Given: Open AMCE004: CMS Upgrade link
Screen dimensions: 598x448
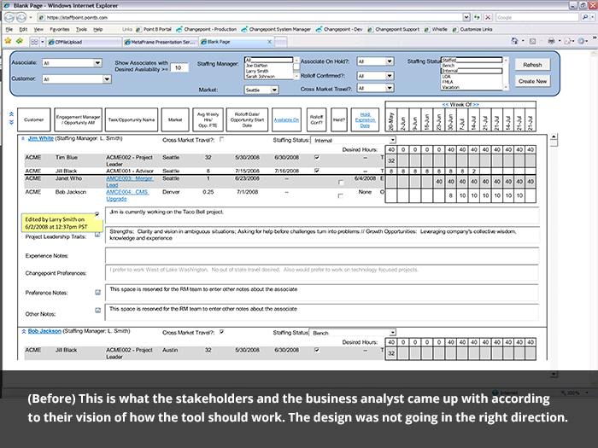Looking at the screenshot, I should (127, 195).
